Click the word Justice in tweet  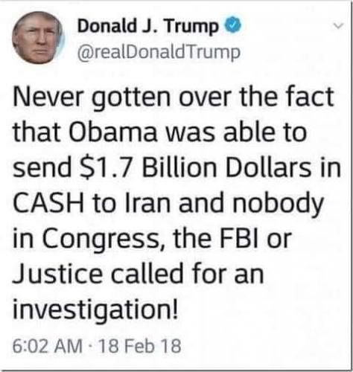click(57, 275)
